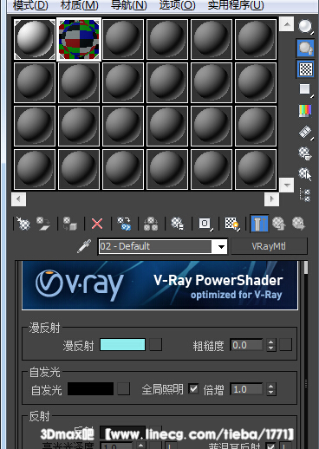The image size is (319, 449).
Task: Open the Material/Map Navigator icon
Action: click(305, 195)
